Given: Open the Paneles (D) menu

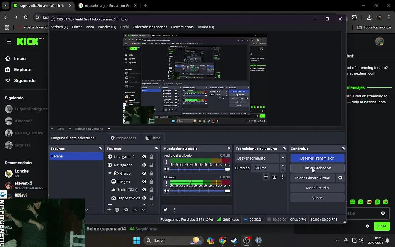Looking at the screenshot, I should click(107, 27).
